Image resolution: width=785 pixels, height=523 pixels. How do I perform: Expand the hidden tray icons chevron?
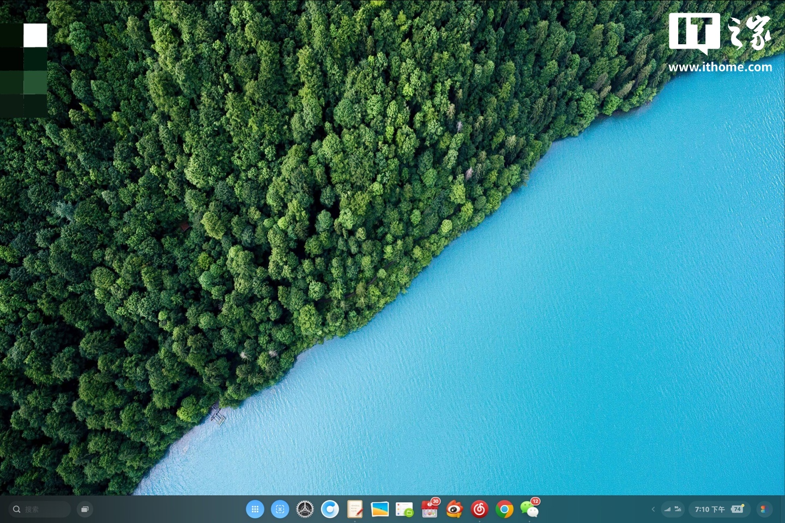pos(653,509)
